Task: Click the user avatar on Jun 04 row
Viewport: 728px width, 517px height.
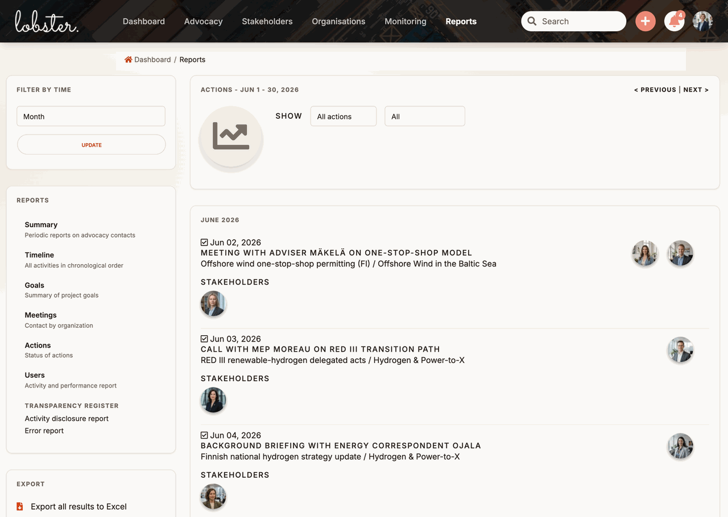Action: pos(680,447)
